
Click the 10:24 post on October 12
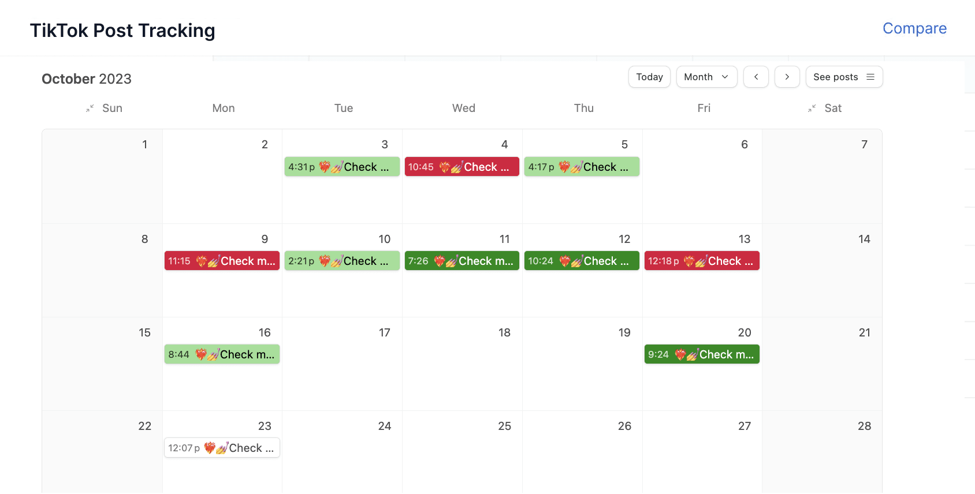click(582, 261)
